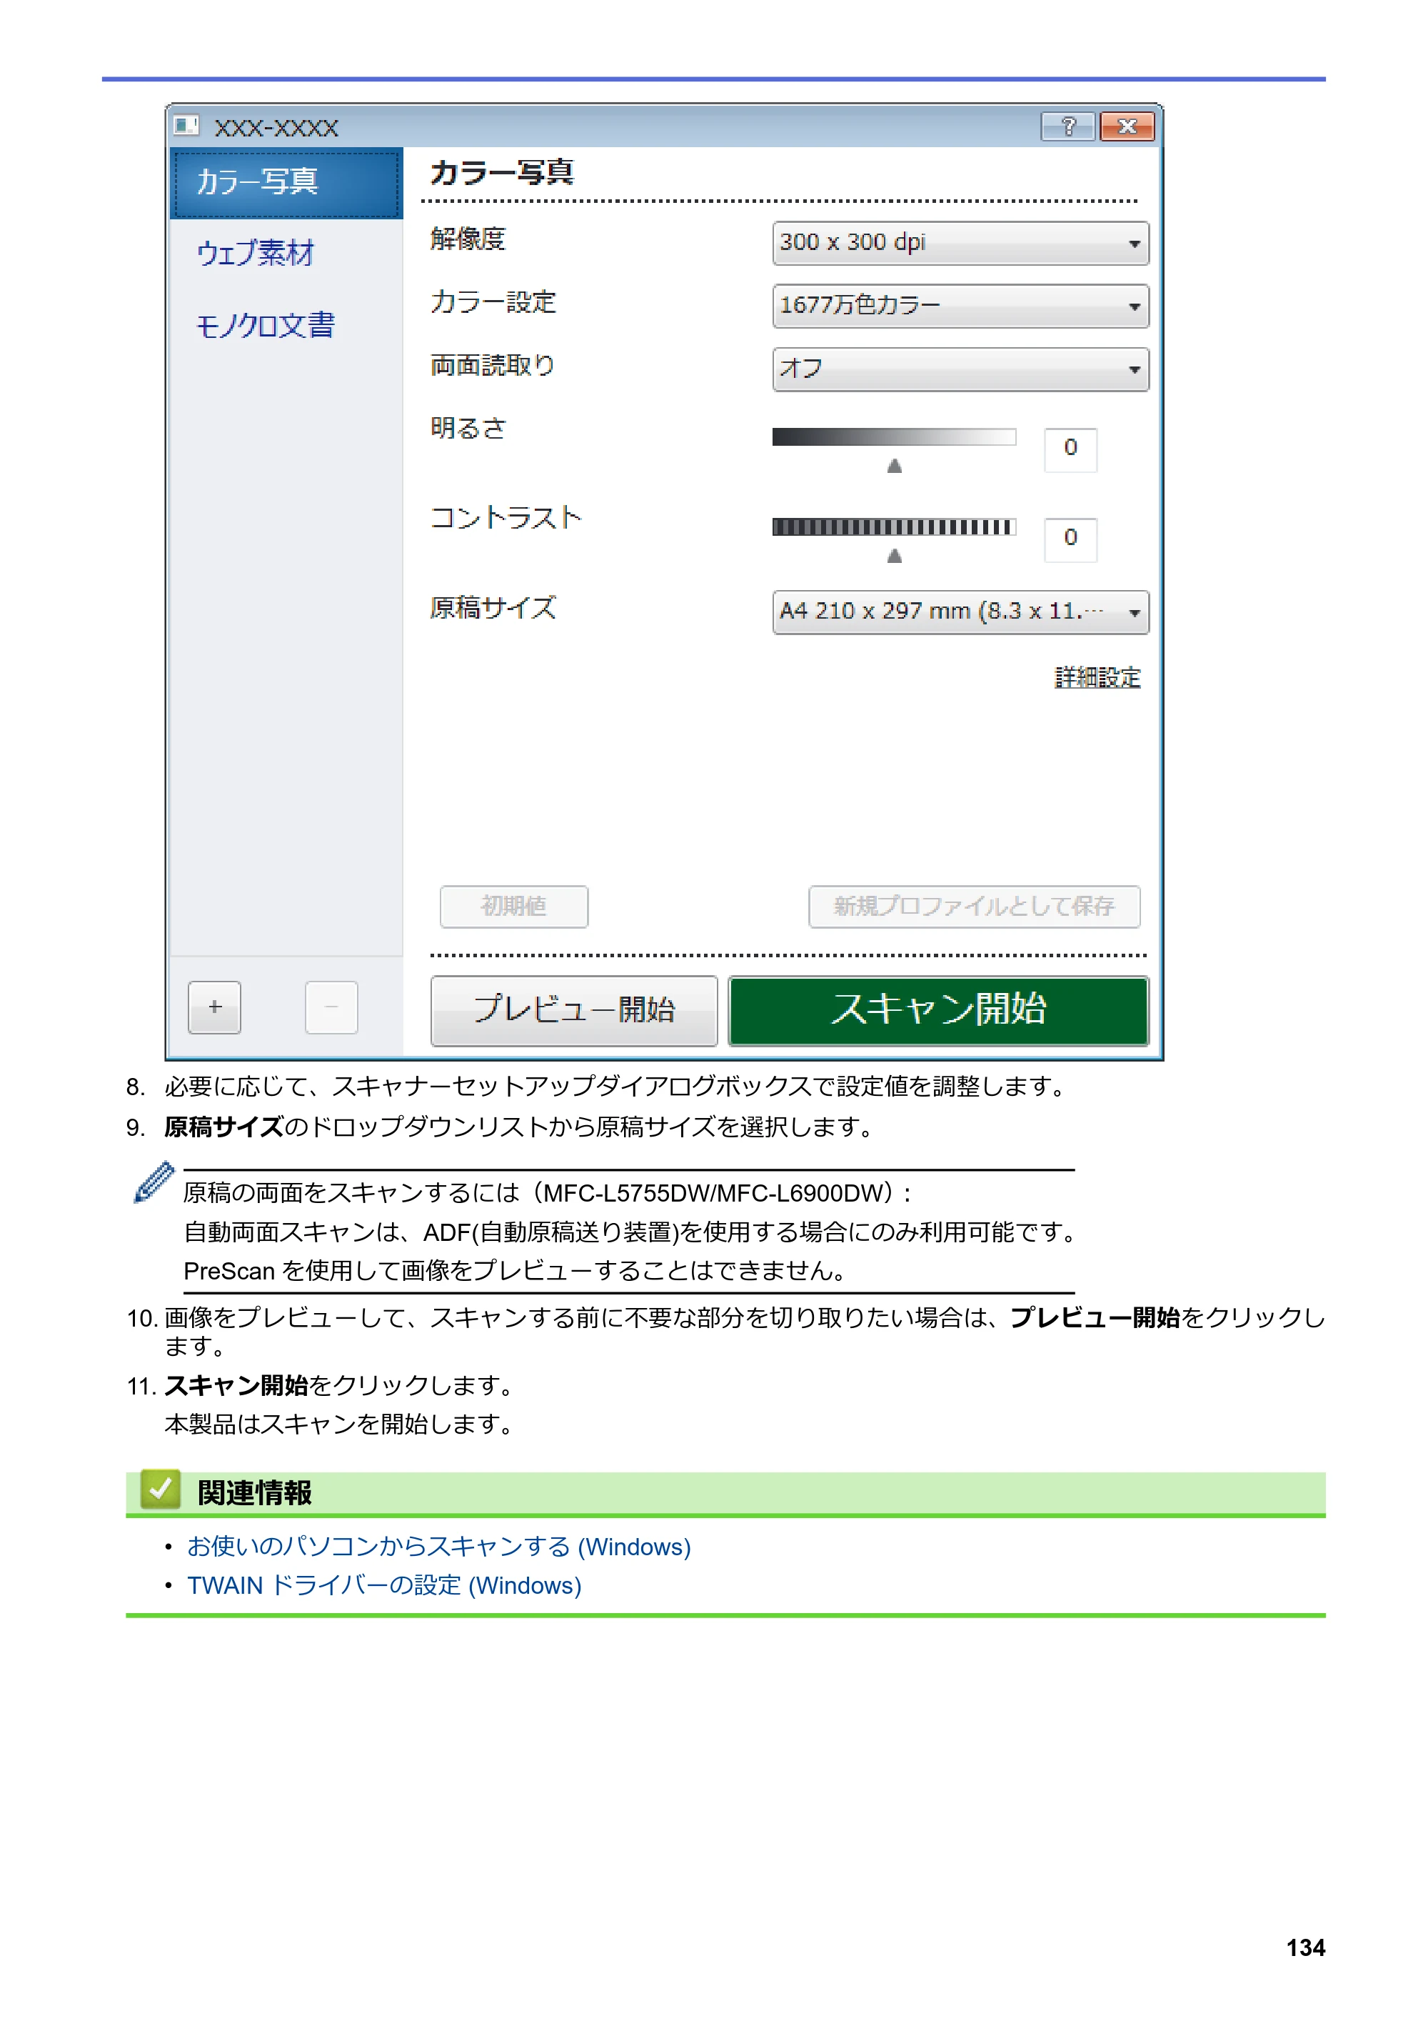The image size is (1428, 2021).
Task: Select the ウェブ素材 profile
Action: (x=256, y=254)
